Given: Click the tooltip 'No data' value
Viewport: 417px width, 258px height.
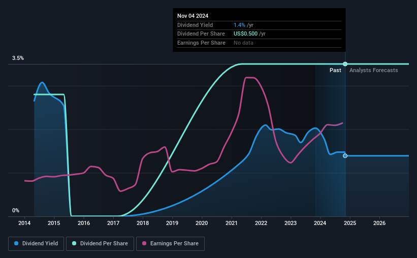Looking at the screenshot, I should (x=243, y=43).
